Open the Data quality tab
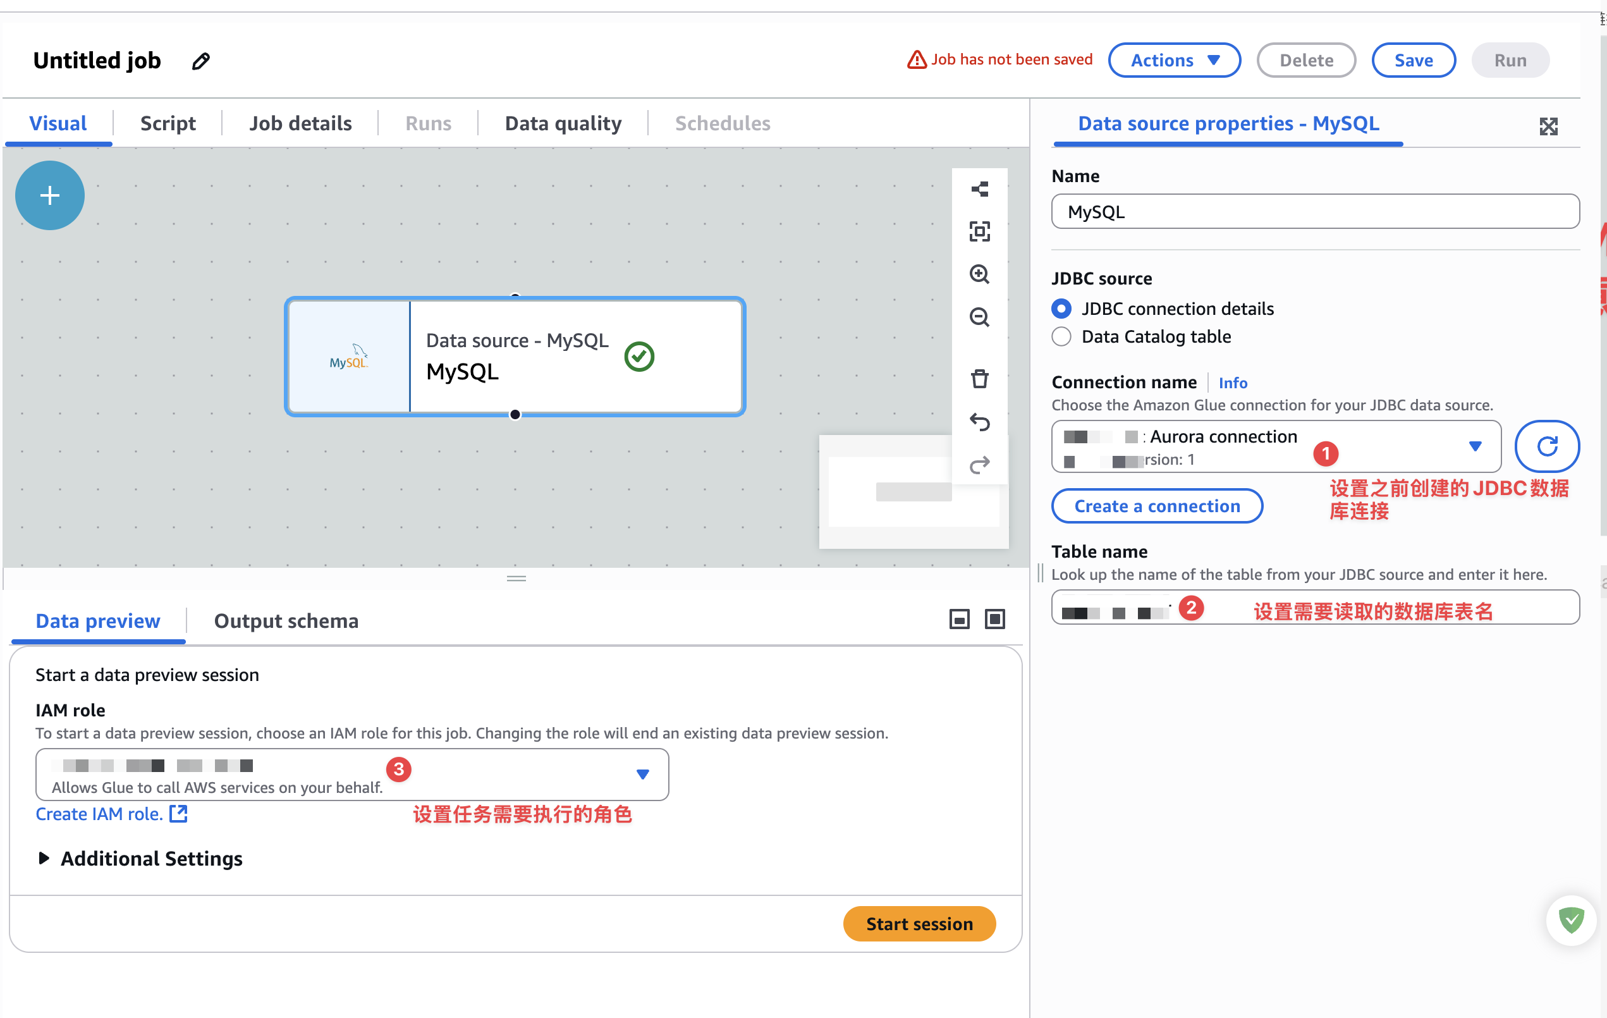 [x=563, y=123]
